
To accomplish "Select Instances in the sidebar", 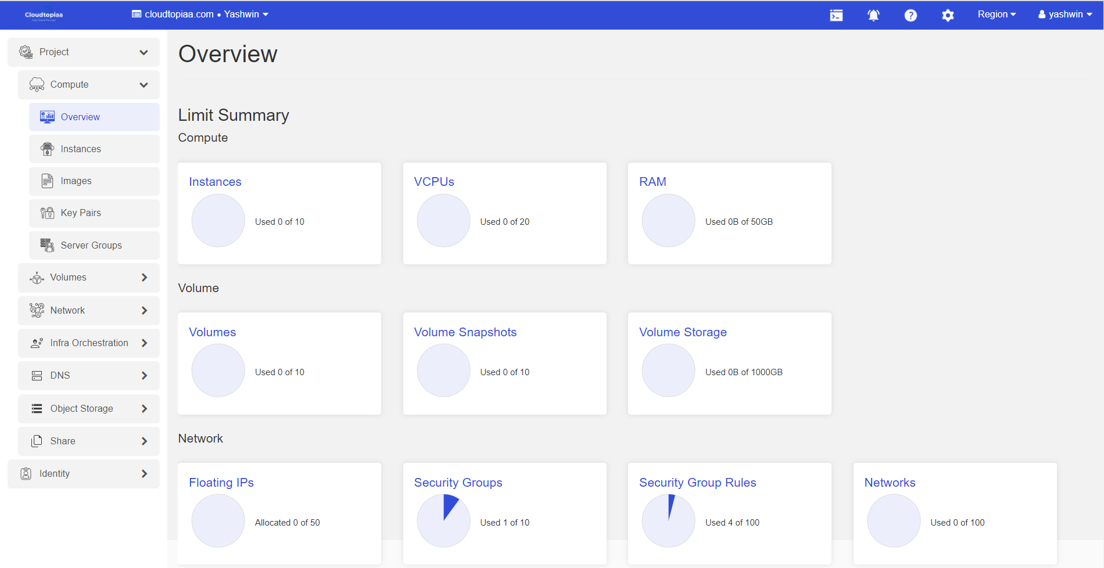I will click(81, 149).
